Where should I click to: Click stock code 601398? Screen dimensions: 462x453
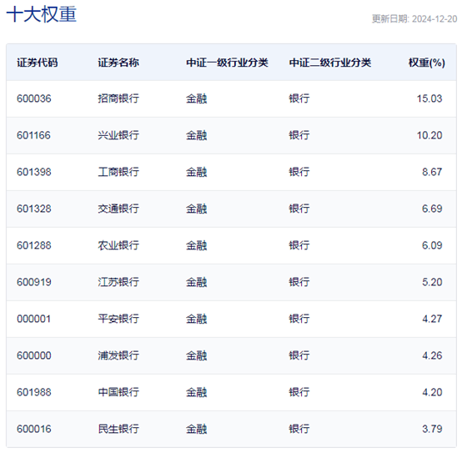[34, 172]
